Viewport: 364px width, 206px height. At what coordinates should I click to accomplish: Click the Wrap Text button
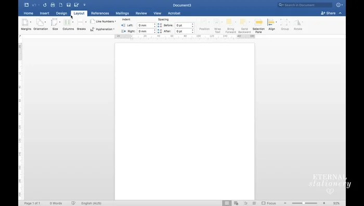pyautogui.click(x=217, y=26)
